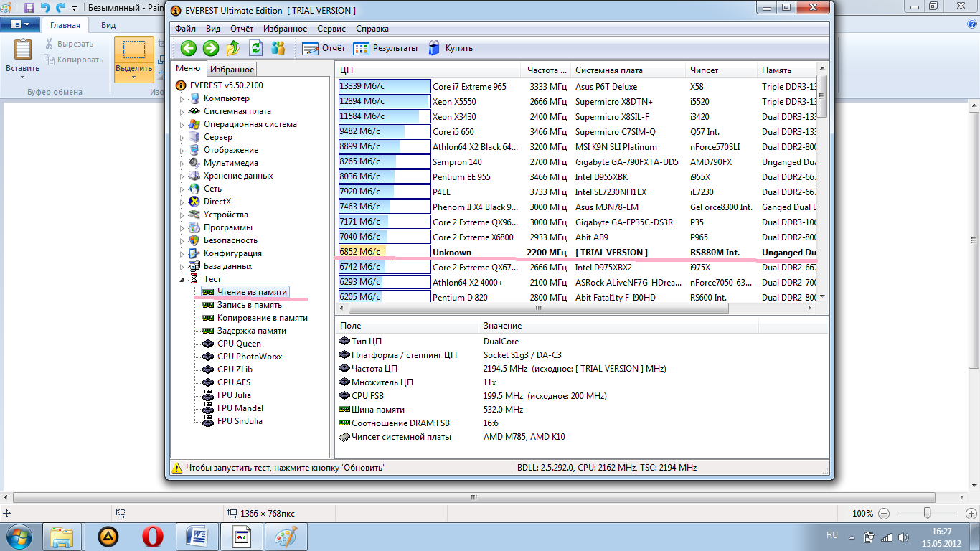
Task: Sort by the Чипсет column header
Action: [x=721, y=70]
